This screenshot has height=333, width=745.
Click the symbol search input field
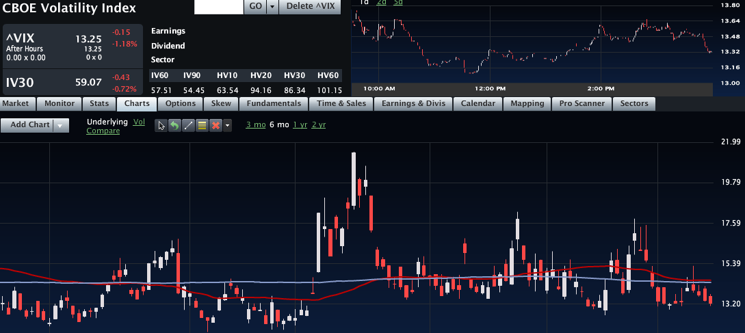coord(219,6)
